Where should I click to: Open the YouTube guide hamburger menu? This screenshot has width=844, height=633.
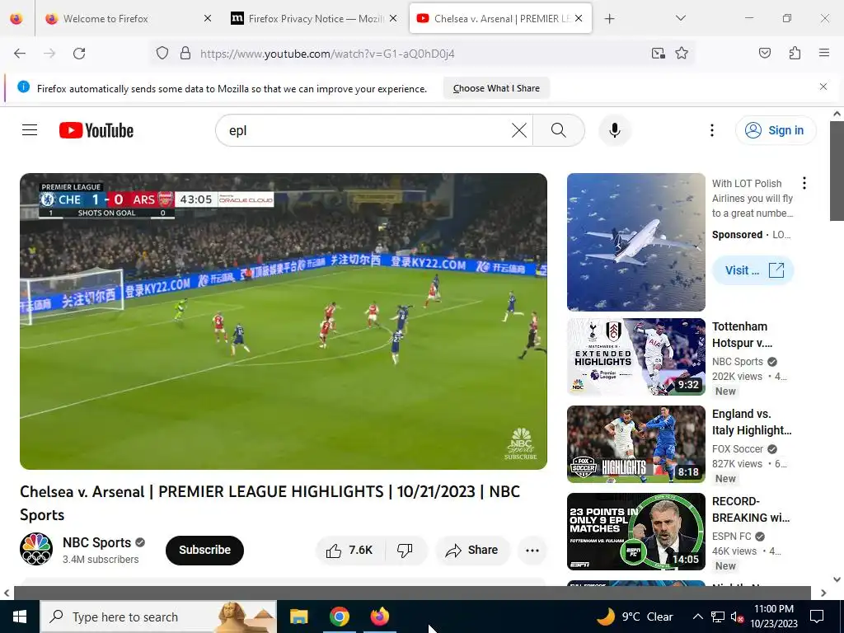pos(30,130)
